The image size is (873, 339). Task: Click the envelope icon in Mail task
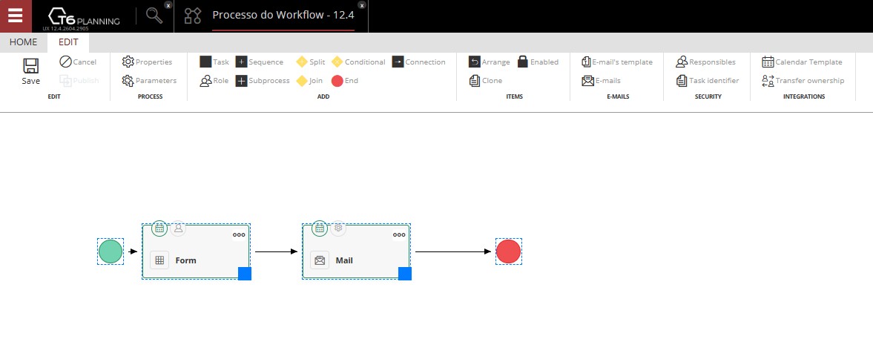(320, 260)
